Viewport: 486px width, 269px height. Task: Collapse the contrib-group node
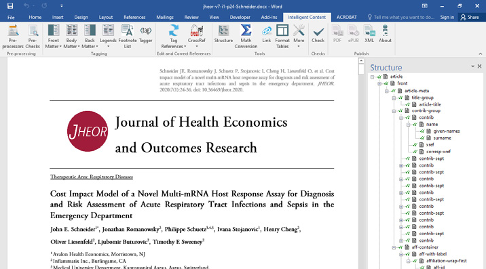[394, 111]
